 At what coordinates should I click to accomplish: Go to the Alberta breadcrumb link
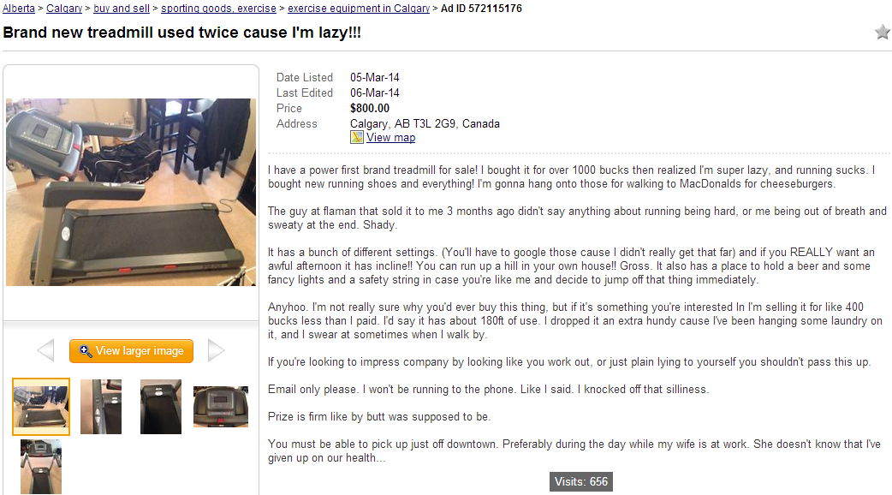17,9
